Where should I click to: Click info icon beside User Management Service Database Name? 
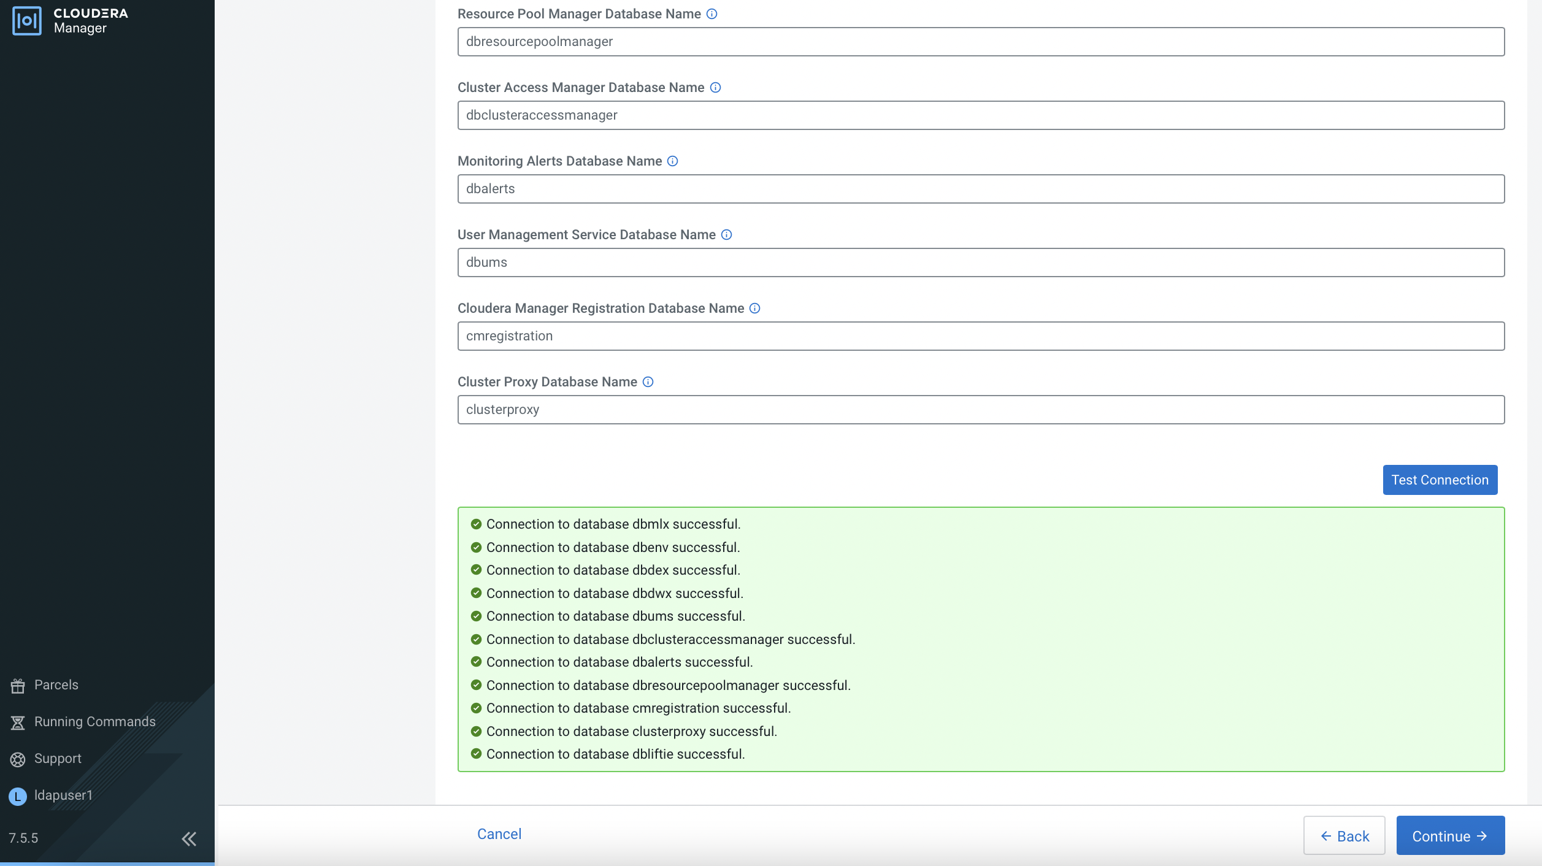(726, 235)
